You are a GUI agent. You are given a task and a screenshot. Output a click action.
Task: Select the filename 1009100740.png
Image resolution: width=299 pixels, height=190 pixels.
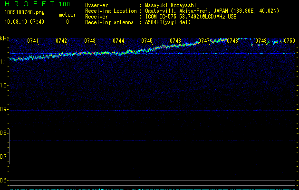[x=25, y=12]
